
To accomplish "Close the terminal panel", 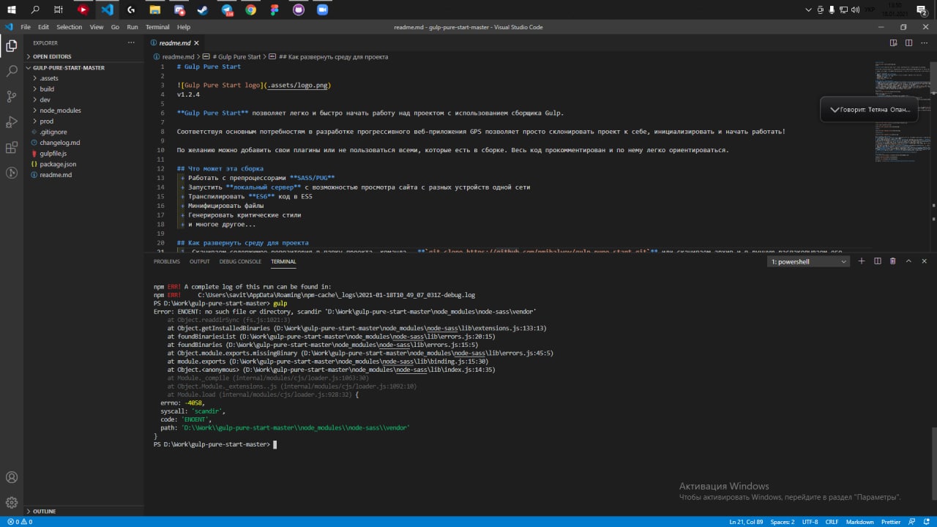I will point(925,261).
